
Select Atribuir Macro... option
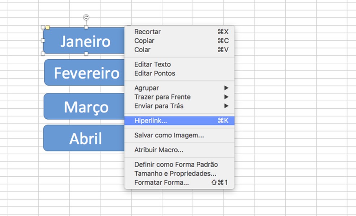pos(159,150)
